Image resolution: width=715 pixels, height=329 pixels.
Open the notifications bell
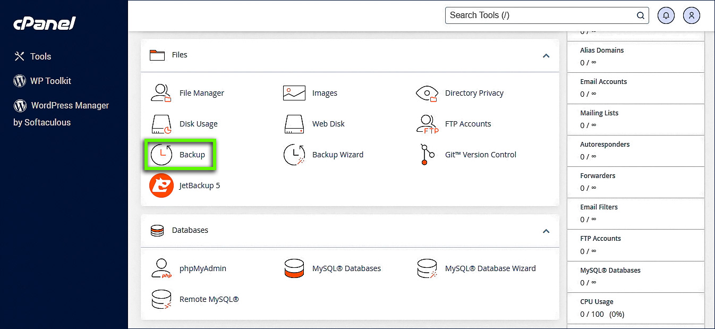pyautogui.click(x=666, y=15)
